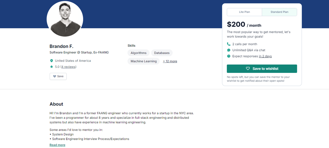329x148 pixels.
Task: Select the Databases skill tag
Action: click(162, 53)
